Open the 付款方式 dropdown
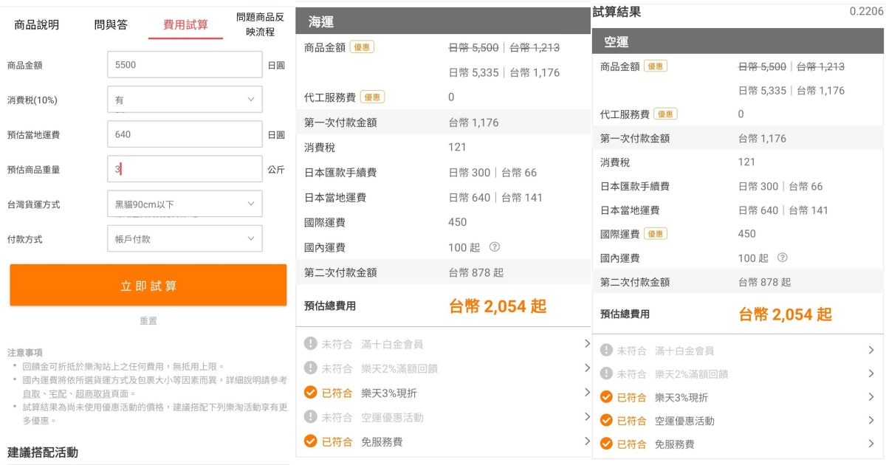Screen dimensions: 886x465 pos(182,238)
